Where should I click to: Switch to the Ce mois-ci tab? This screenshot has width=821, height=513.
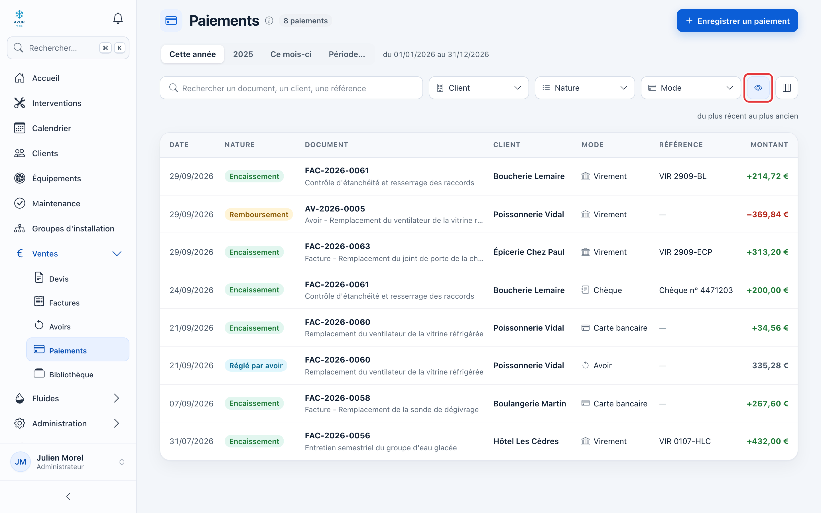coord(291,54)
